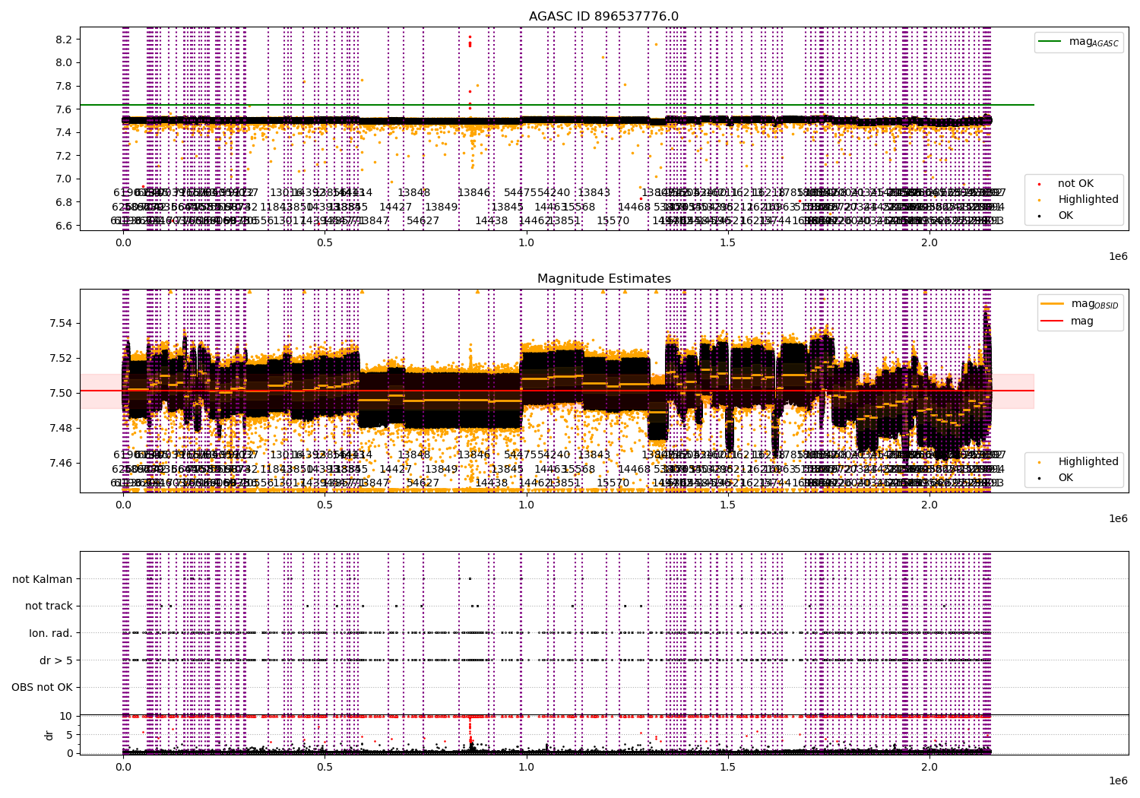The width and height of the screenshot is (1140, 798).
Task: Click obsid label 13843 in middle plot
Action: pos(594,455)
